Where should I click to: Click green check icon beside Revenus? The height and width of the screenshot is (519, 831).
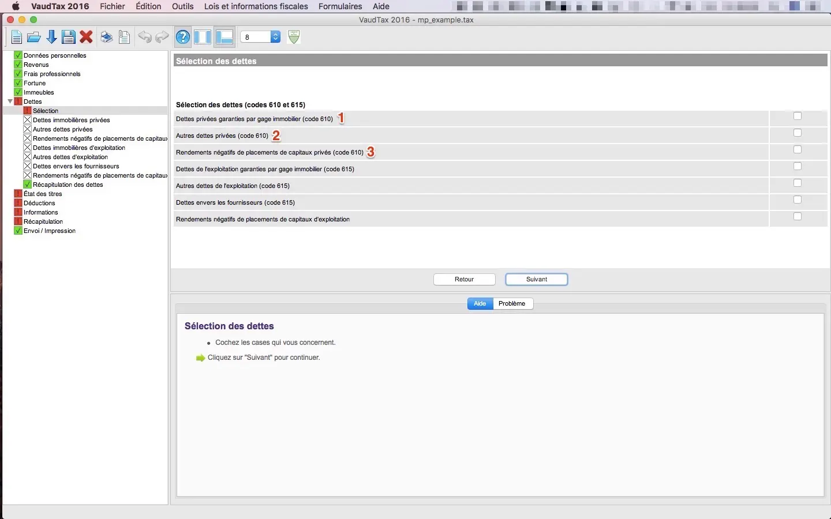pyautogui.click(x=18, y=65)
